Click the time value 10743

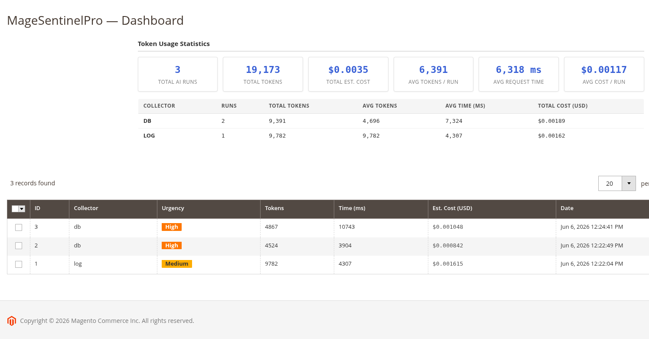coord(347,227)
